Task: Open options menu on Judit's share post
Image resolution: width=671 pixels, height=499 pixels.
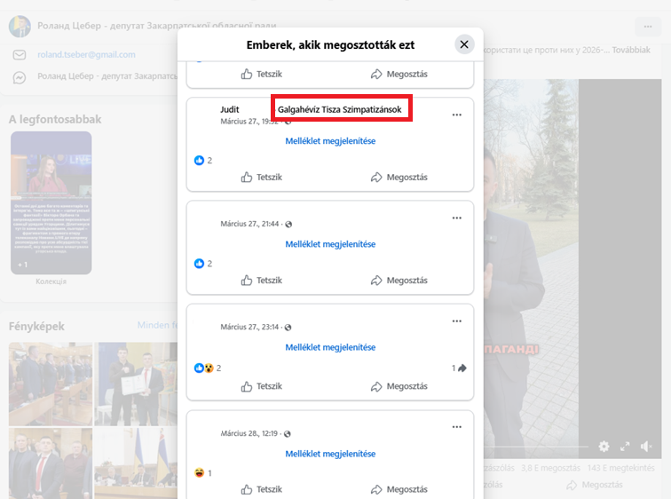Action: [457, 115]
